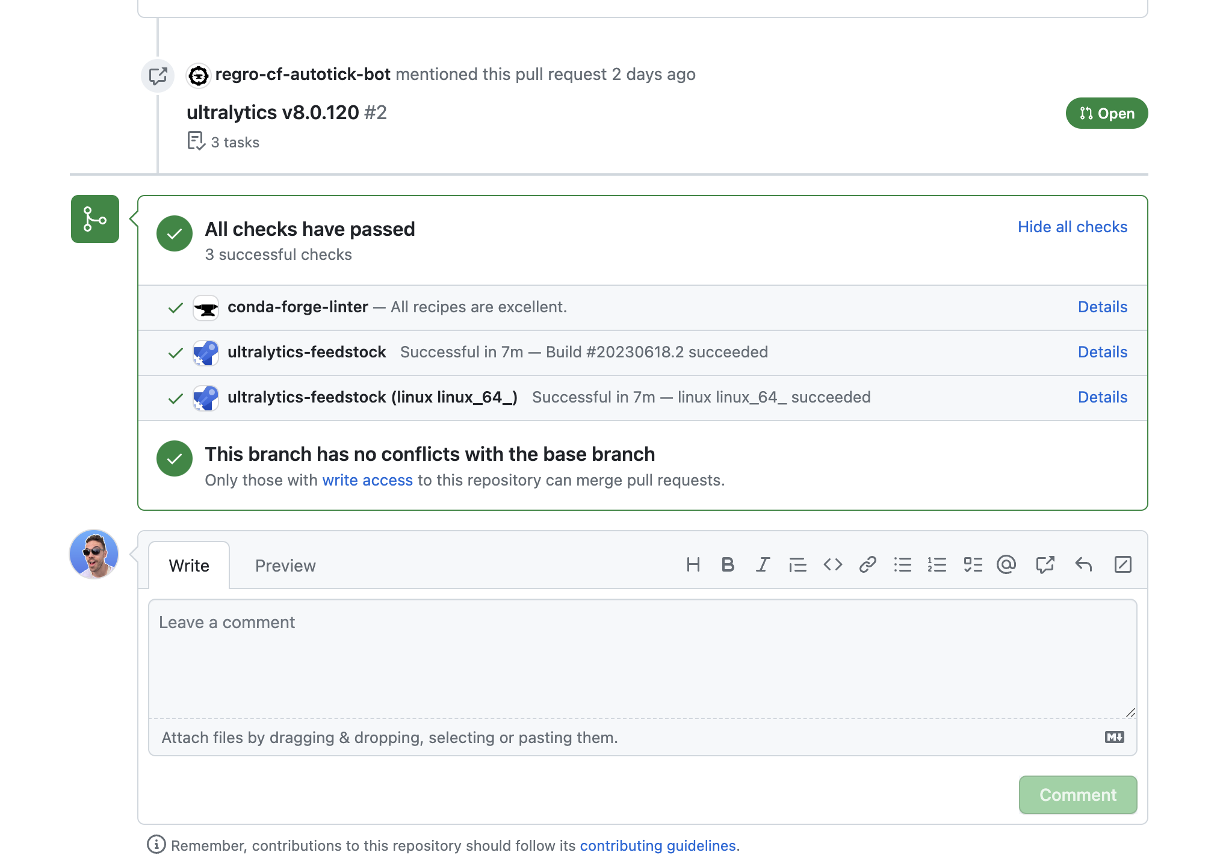View Details of ultralytics-feedstock build
This screenshot has width=1223, height=864.
click(x=1102, y=352)
